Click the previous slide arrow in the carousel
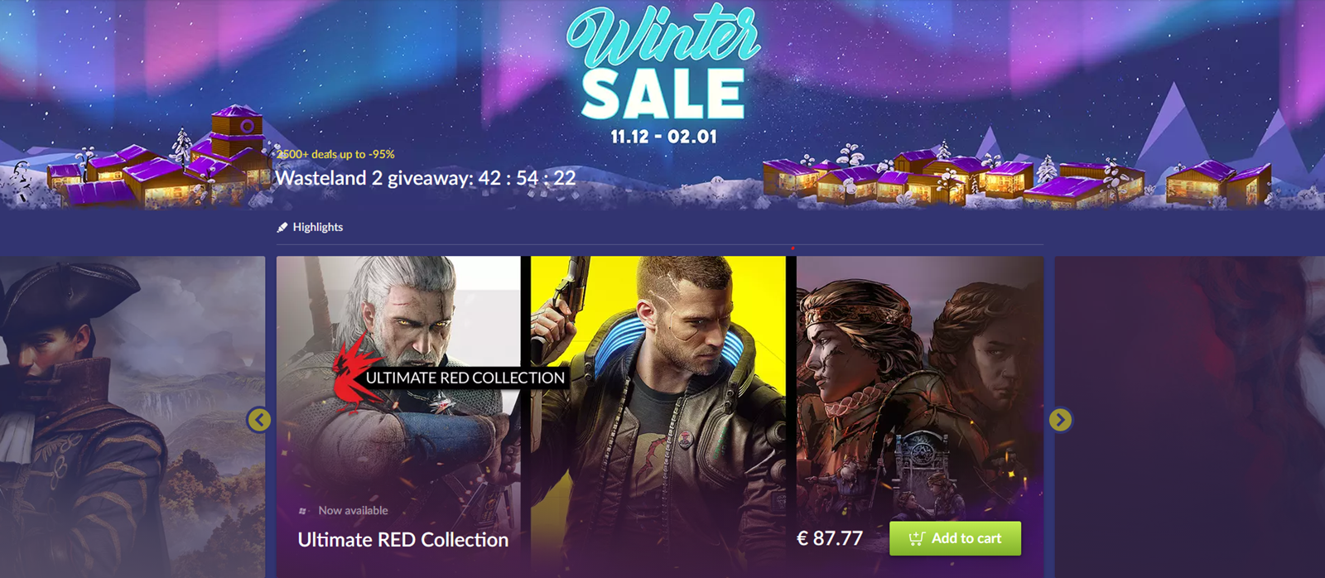 pos(259,420)
